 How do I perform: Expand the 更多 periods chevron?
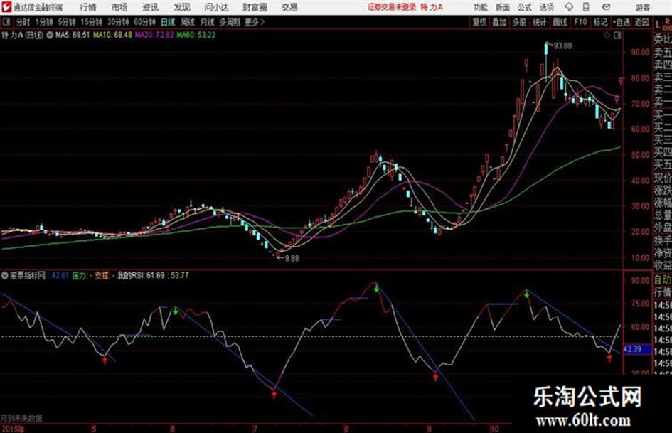(255, 22)
